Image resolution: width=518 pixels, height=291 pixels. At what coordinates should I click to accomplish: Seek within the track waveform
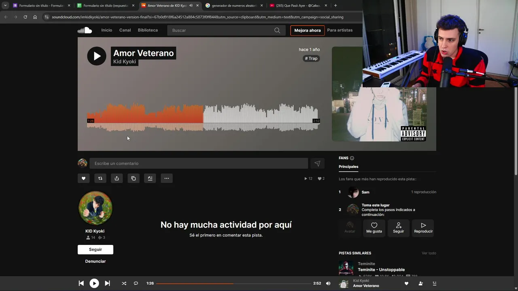coord(203,117)
